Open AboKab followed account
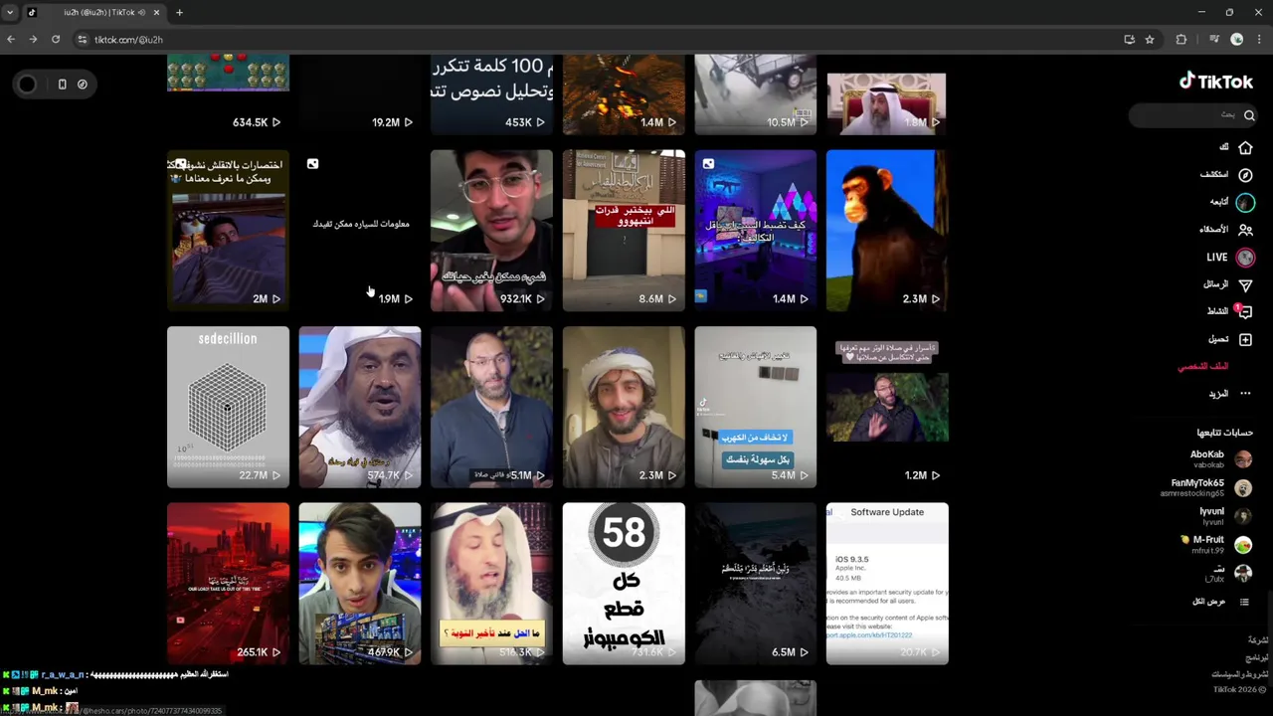 click(1221, 459)
